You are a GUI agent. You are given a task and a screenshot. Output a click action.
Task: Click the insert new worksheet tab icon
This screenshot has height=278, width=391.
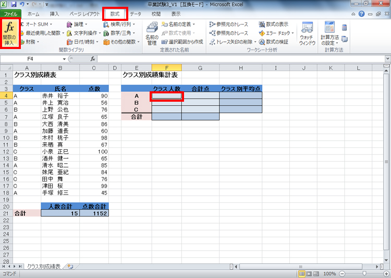pos(70,267)
